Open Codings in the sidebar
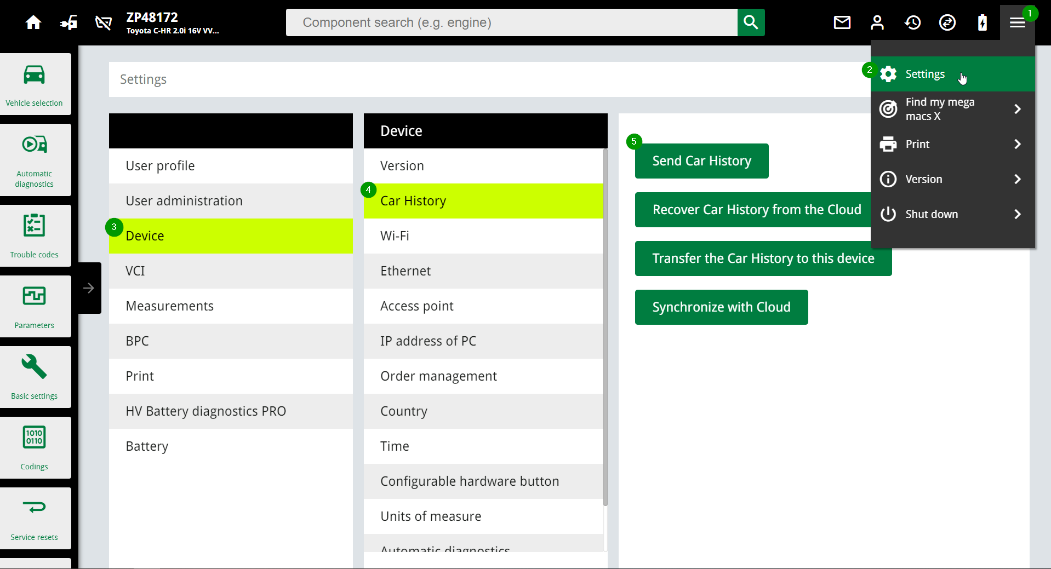 pyautogui.click(x=35, y=448)
